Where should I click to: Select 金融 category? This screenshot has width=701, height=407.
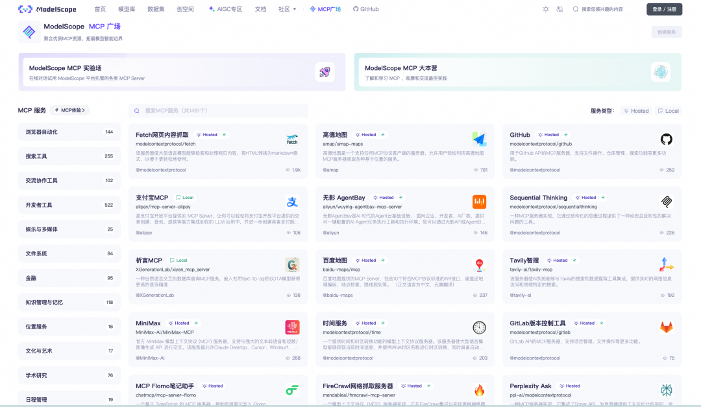[69, 278]
